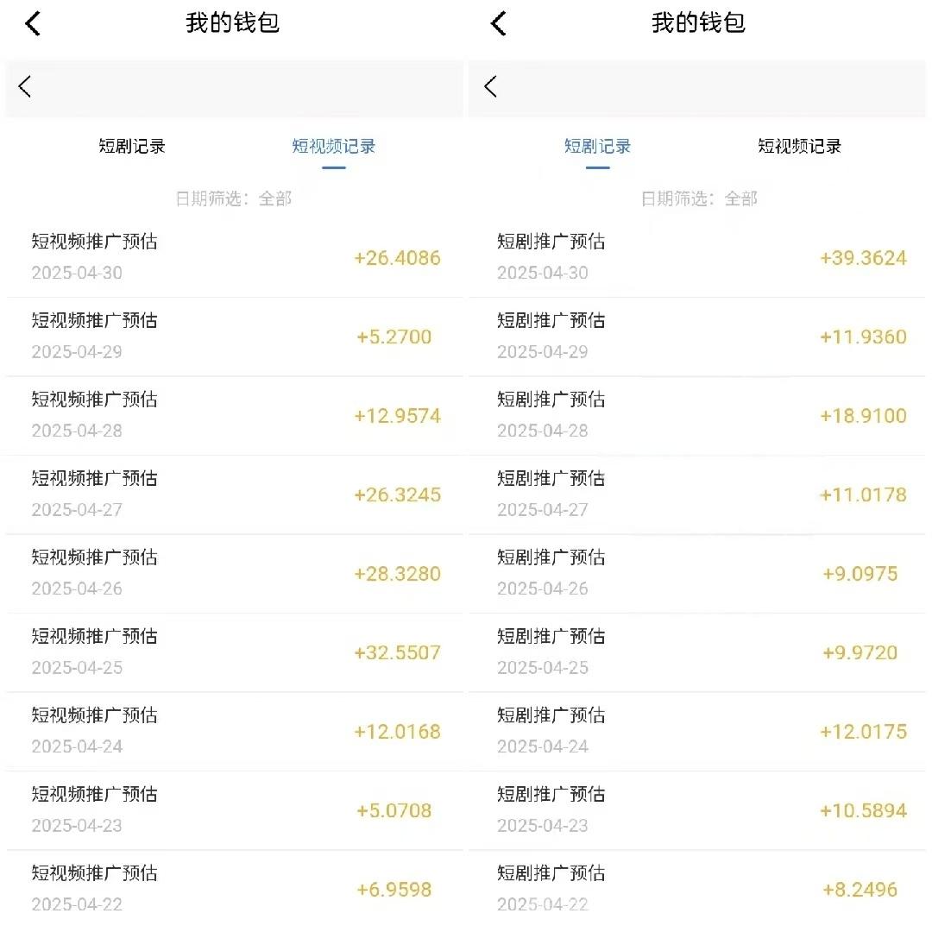This screenshot has height=932, width=932.
Task: Select the +18.9100 short drama earnings amount
Action: click(864, 415)
